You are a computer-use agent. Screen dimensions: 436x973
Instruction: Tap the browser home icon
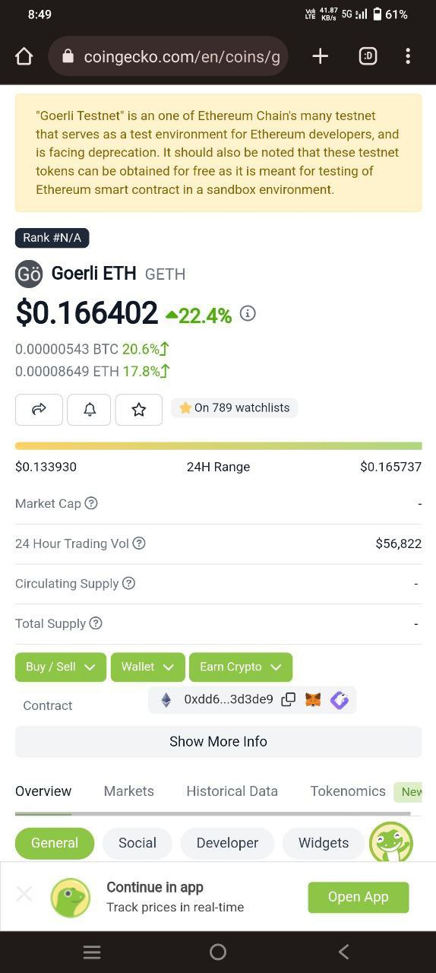[24, 56]
